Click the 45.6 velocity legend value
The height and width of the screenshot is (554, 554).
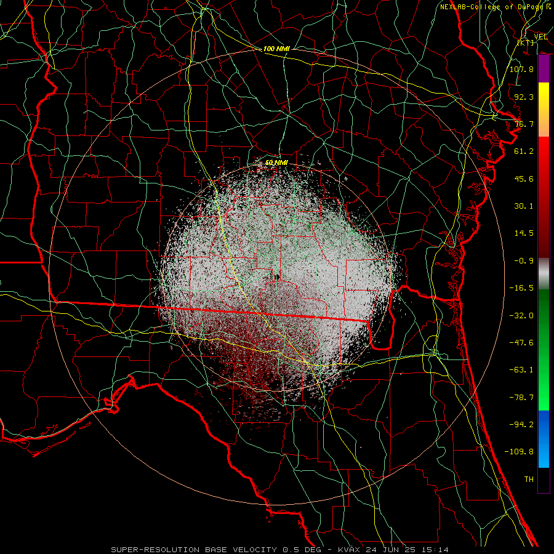point(524,179)
